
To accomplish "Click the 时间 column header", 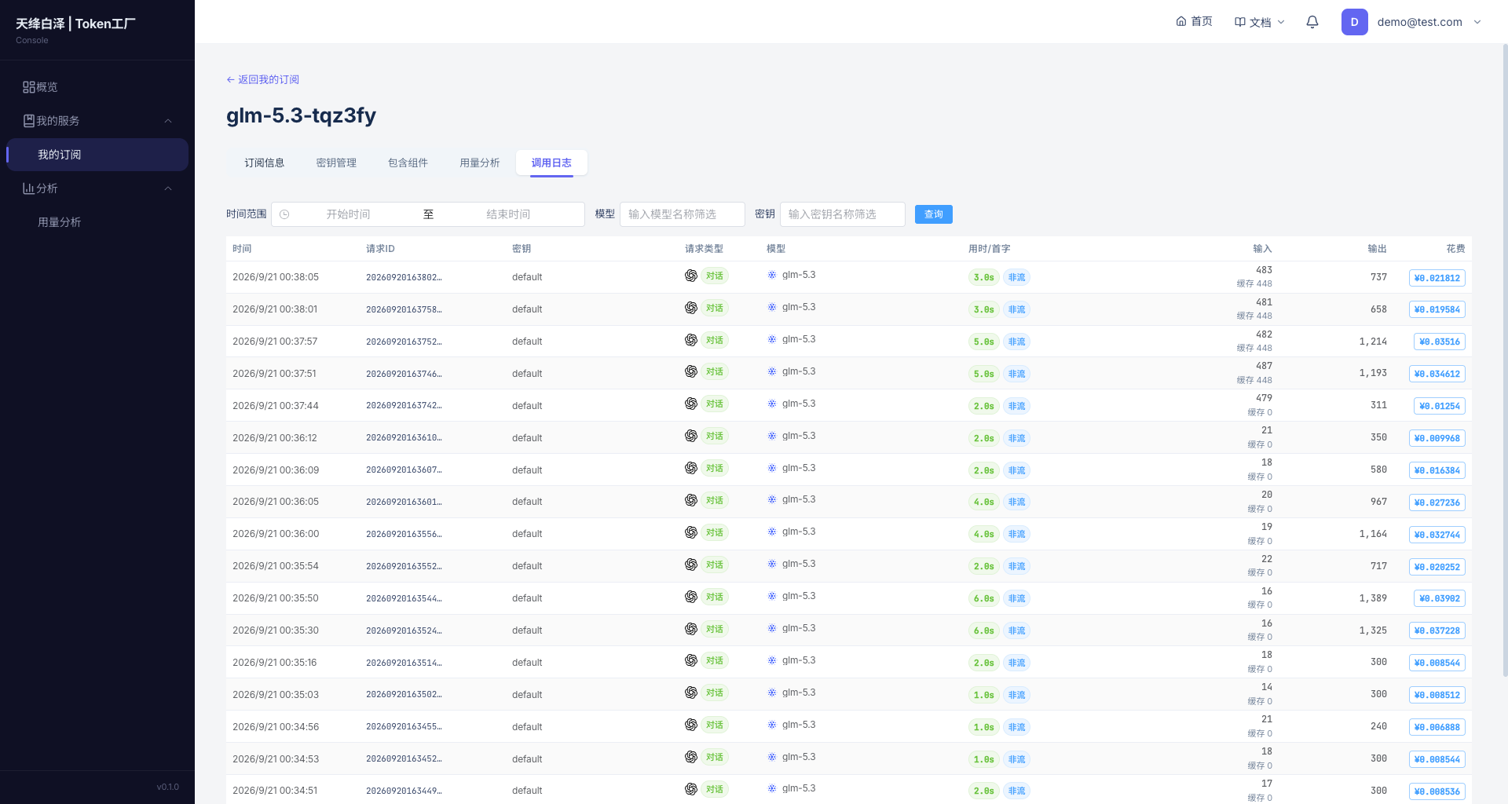I will (242, 249).
